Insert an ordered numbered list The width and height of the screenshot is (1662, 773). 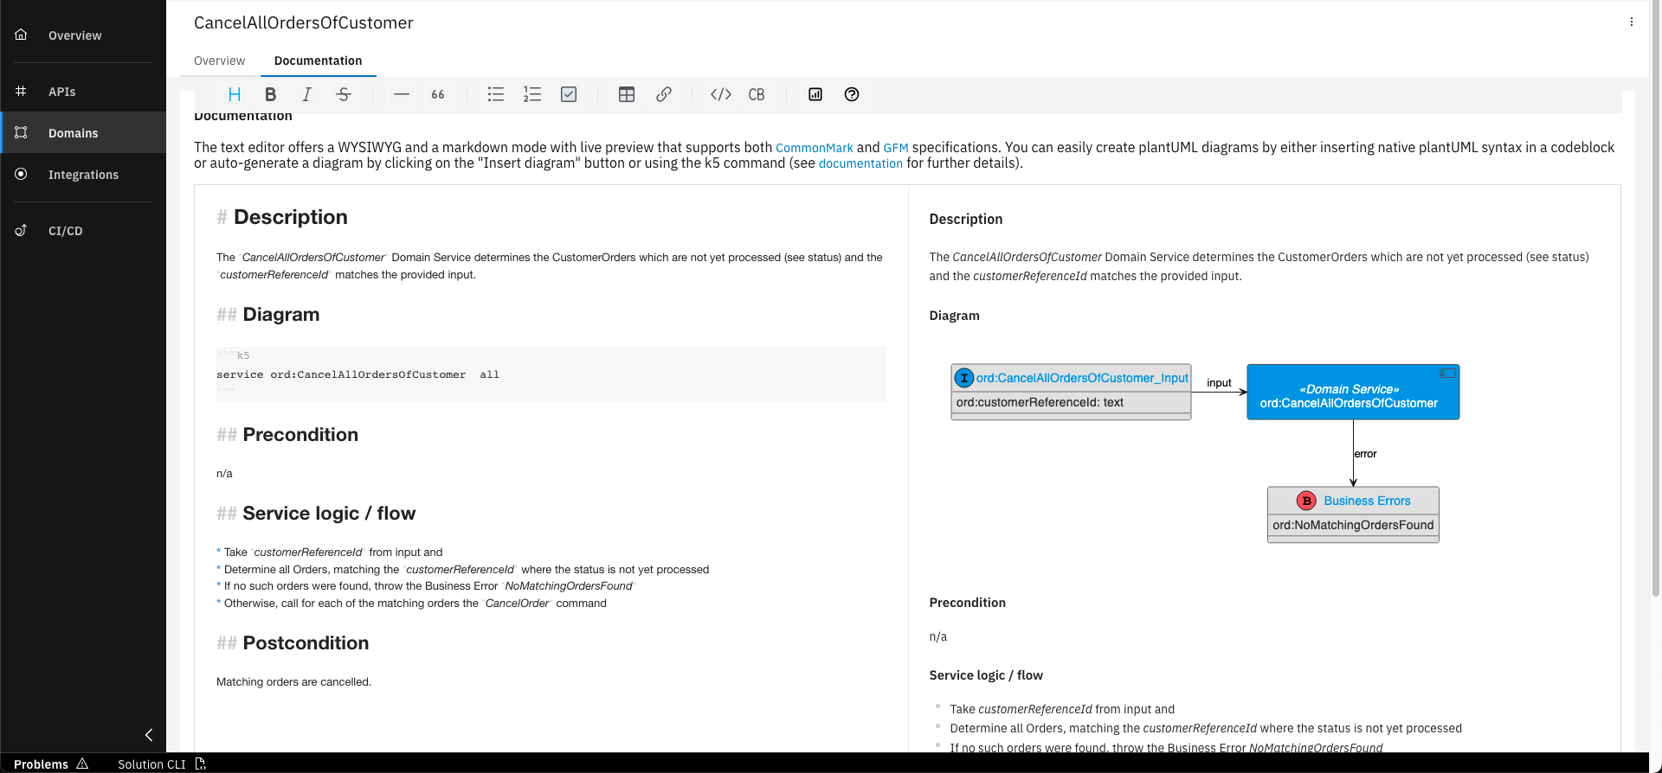click(532, 94)
